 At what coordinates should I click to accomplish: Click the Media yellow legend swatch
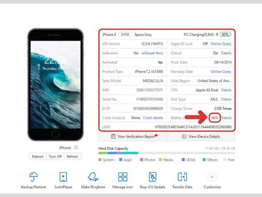[160, 160]
